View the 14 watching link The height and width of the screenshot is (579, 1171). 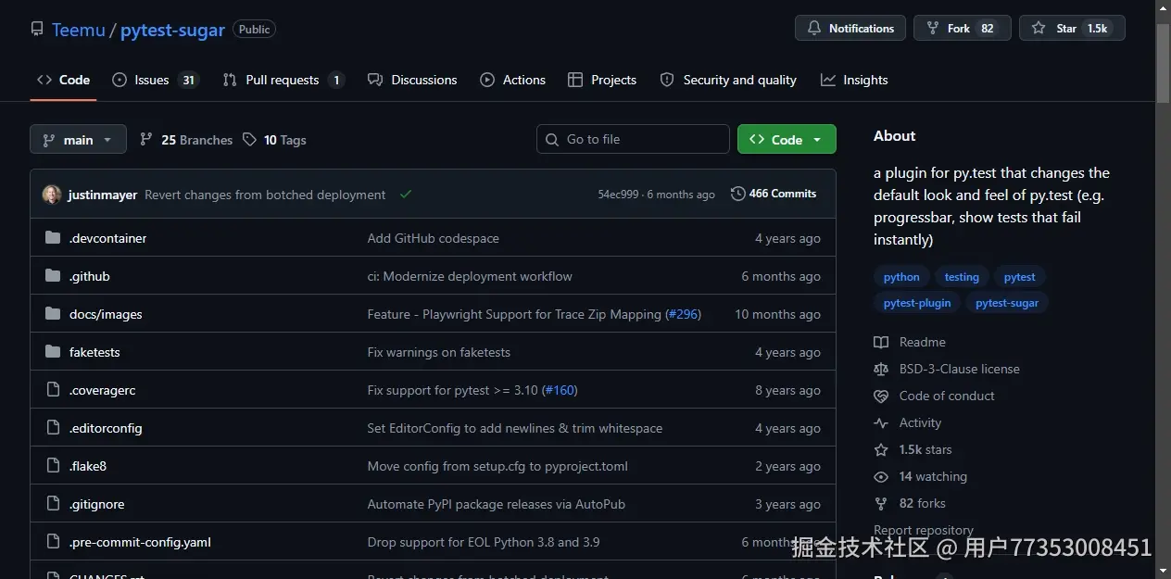(921, 476)
